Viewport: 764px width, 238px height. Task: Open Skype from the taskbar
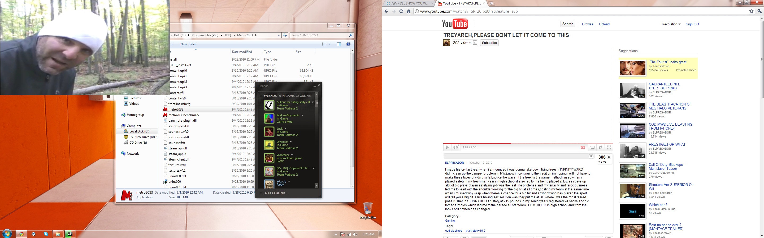[46, 234]
